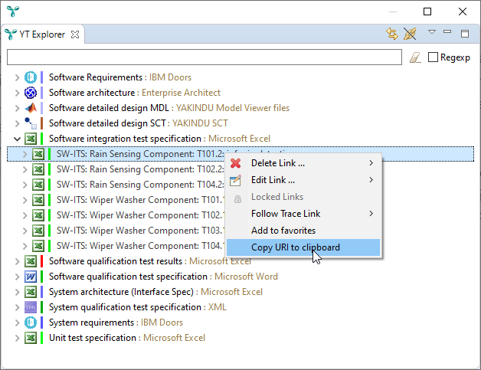The image size is (481, 370).
Task: Click the Excel icon of Rain Sensing Component T102.2
Action: (x=38, y=169)
